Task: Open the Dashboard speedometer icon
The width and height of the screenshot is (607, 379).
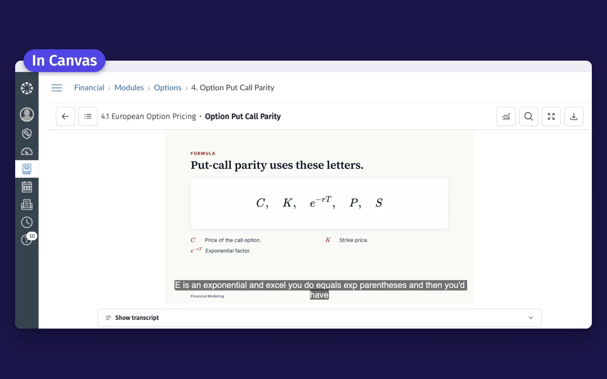Action: pos(27,152)
